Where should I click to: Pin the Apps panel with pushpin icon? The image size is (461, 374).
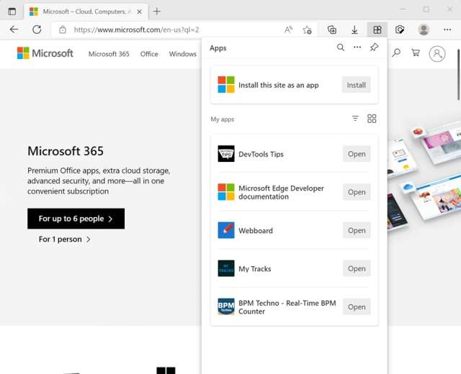click(374, 47)
